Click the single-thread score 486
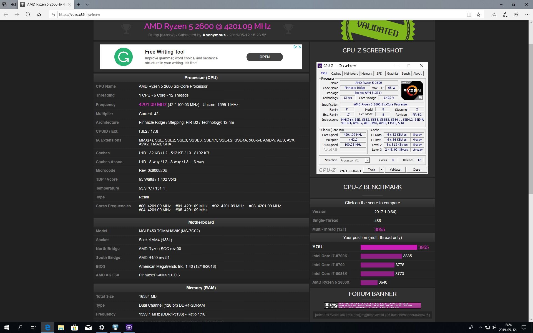The height and width of the screenshot is (333, 533). coord(378,221)
